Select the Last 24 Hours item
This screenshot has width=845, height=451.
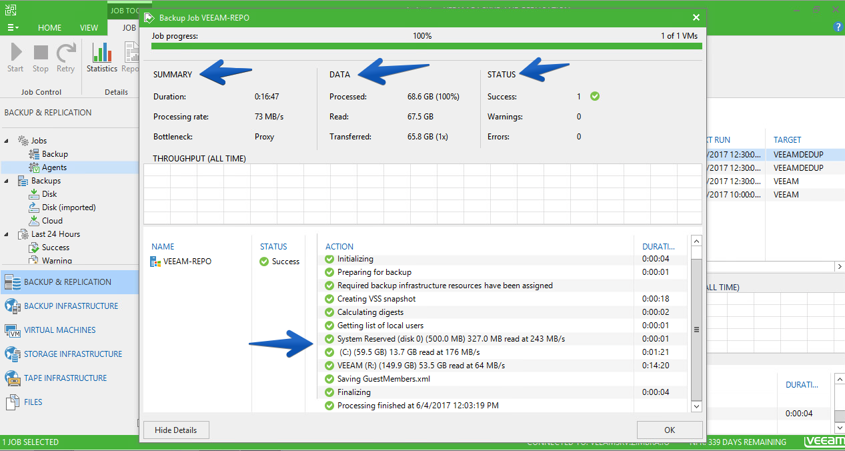coord(55,234)
